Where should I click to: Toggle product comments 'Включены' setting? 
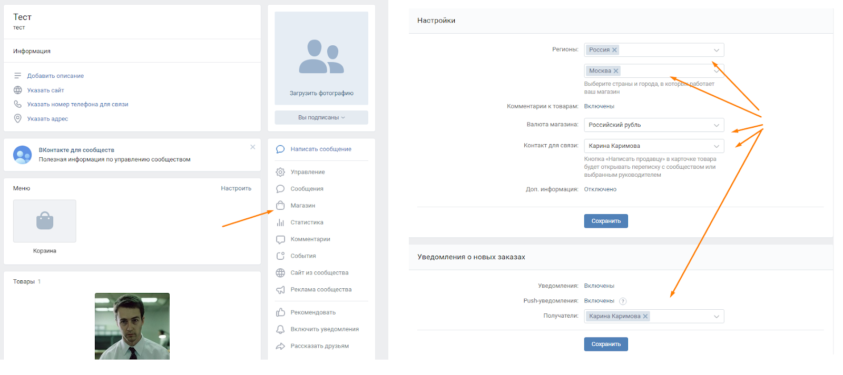[x=599, y=106]
